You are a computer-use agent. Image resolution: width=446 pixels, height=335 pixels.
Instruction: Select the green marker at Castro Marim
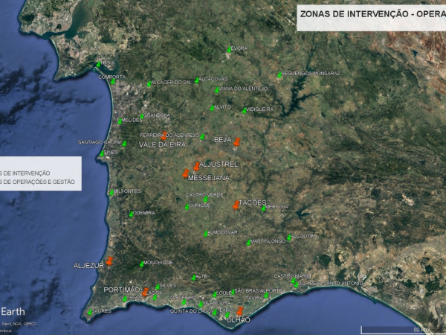pyautogui.click(x=294, y=281)
